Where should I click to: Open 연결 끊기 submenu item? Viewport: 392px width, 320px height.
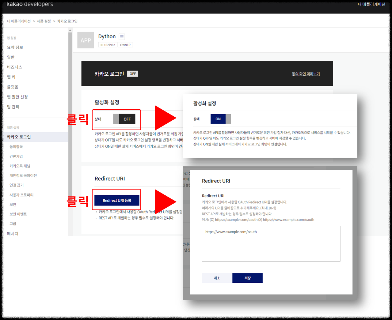point(17,185)
